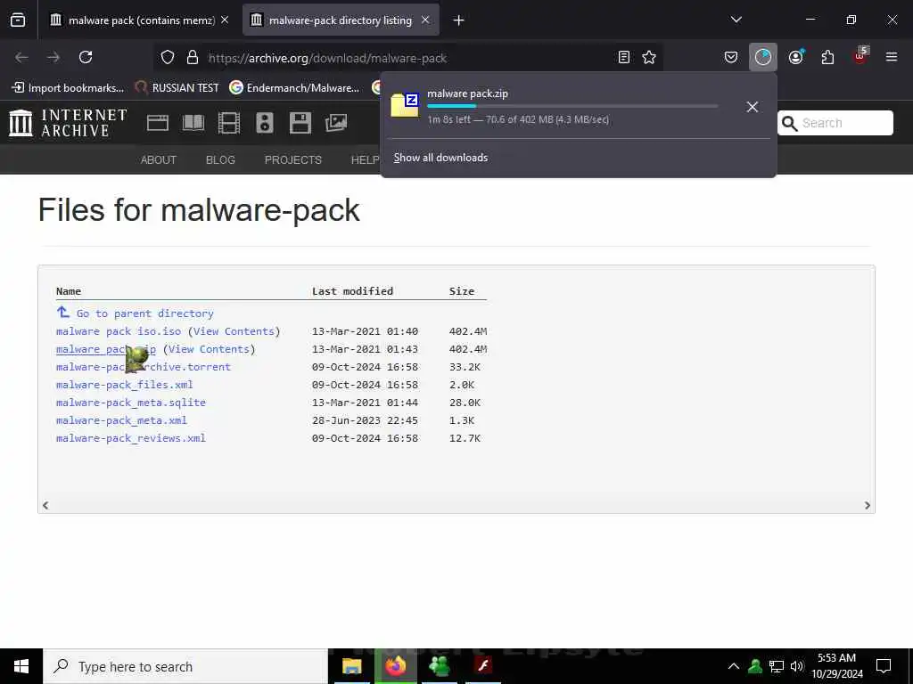Reload the current page
Image resolution: width=913 pixels, height=684 pixels.
tap(86, 57)
